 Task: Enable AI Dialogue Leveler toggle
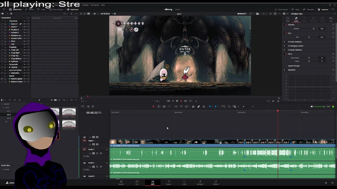(x=285, y=46)
